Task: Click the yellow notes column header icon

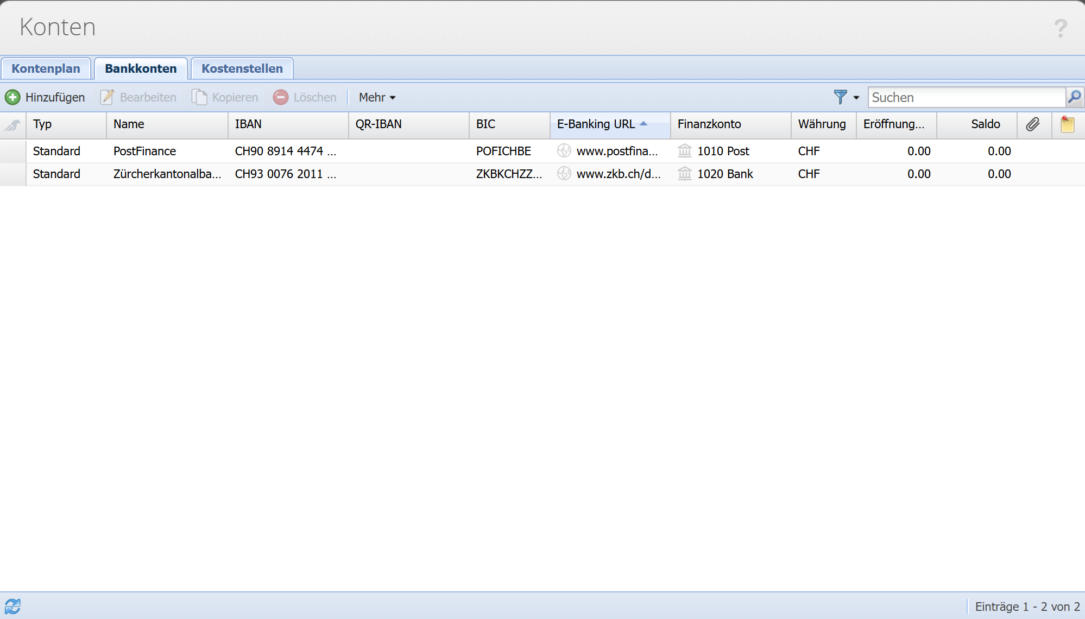Action: [1067, 124]
